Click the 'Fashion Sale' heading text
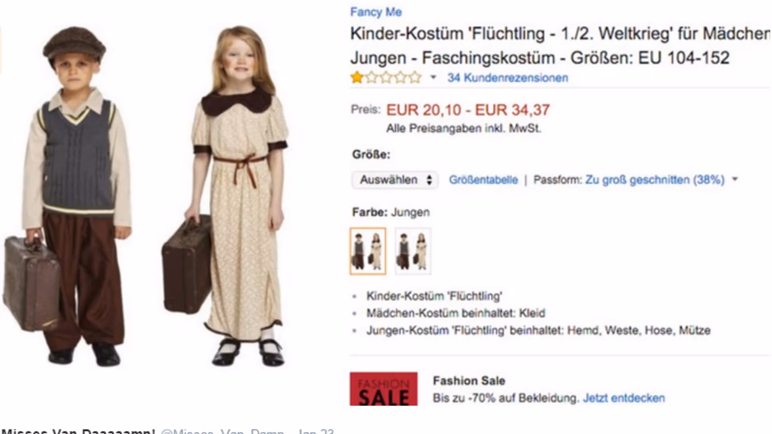The image size is (772, 434). (x=469, y=381)
